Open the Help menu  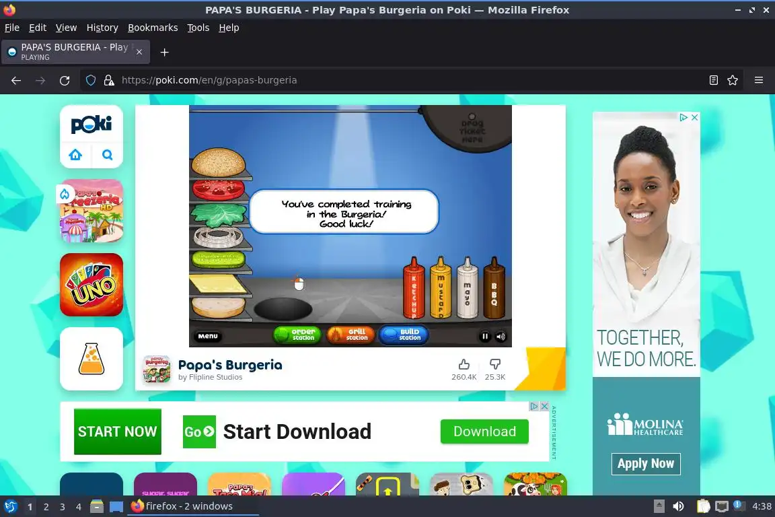click(x=229, y=28)
